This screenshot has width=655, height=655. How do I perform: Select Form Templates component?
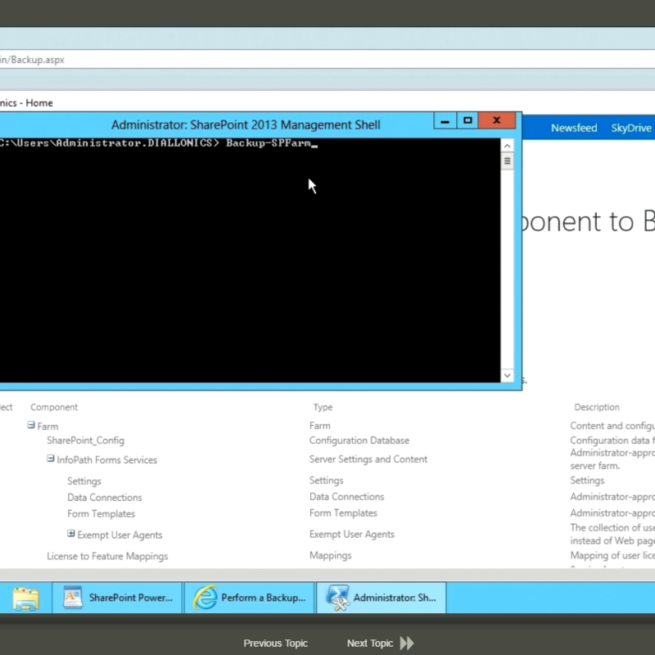(x=101, y=514)
